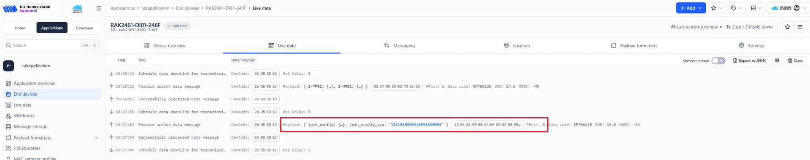Click payload bytes 01 67 00 D3 02 70 01 32
810x160 pixels.
click(397, 87)
